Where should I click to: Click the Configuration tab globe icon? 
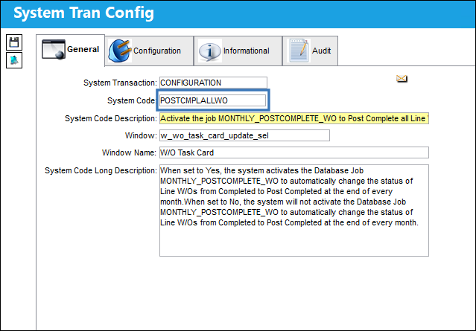click(120, 51)
